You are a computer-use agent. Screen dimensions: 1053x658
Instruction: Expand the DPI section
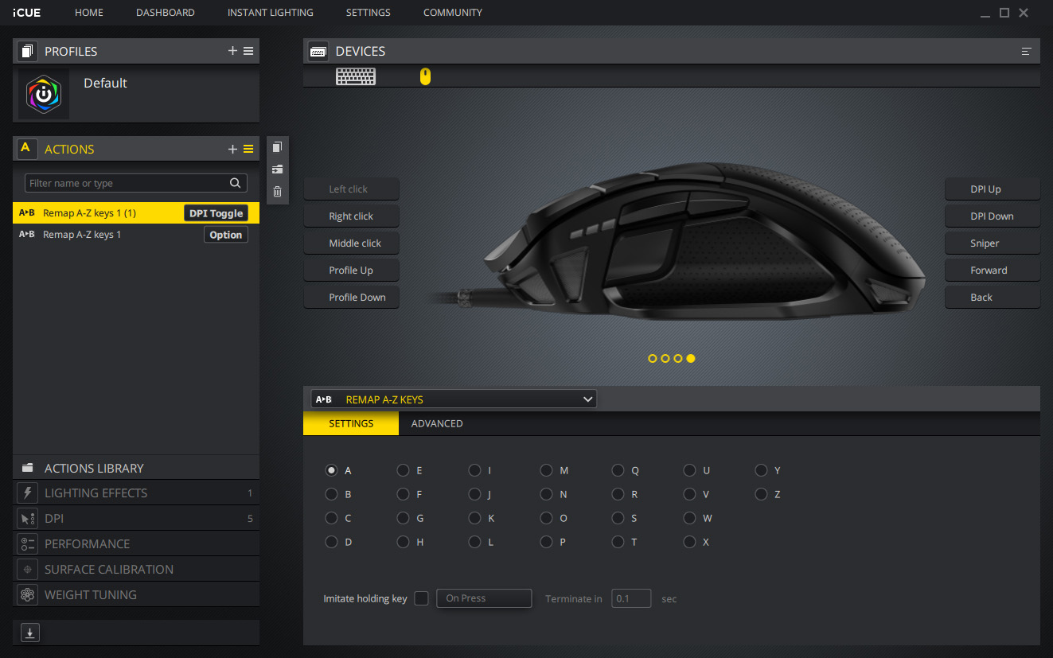[x=136, y=518]
